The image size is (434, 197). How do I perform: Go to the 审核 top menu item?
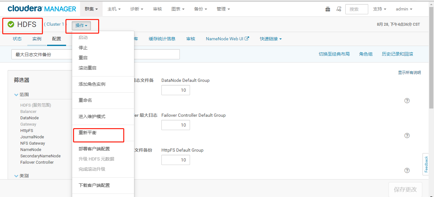(157, 9)
